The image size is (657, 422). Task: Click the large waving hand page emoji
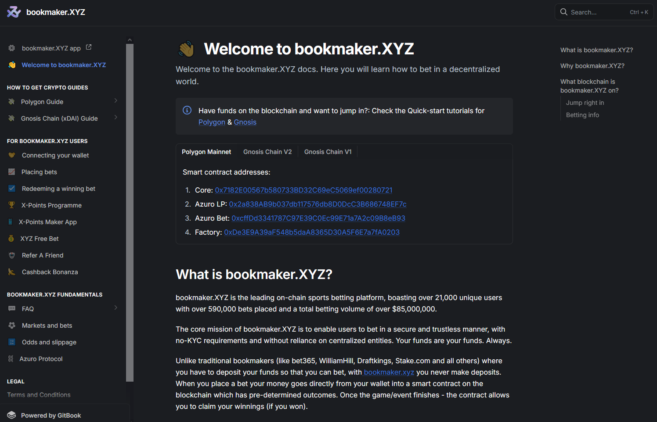pyautogui.click(x=186, y=49)
